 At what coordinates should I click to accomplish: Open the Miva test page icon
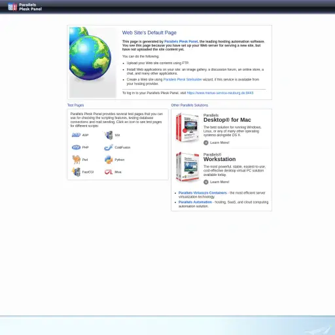click(109, 172)
